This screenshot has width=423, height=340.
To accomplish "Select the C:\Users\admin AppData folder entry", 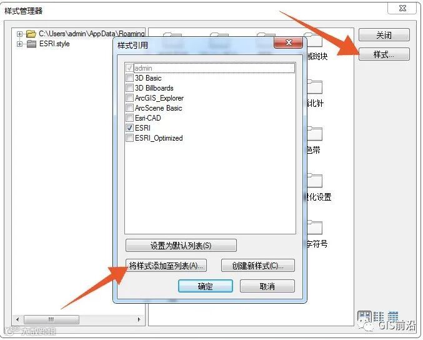I will [92, 34].
